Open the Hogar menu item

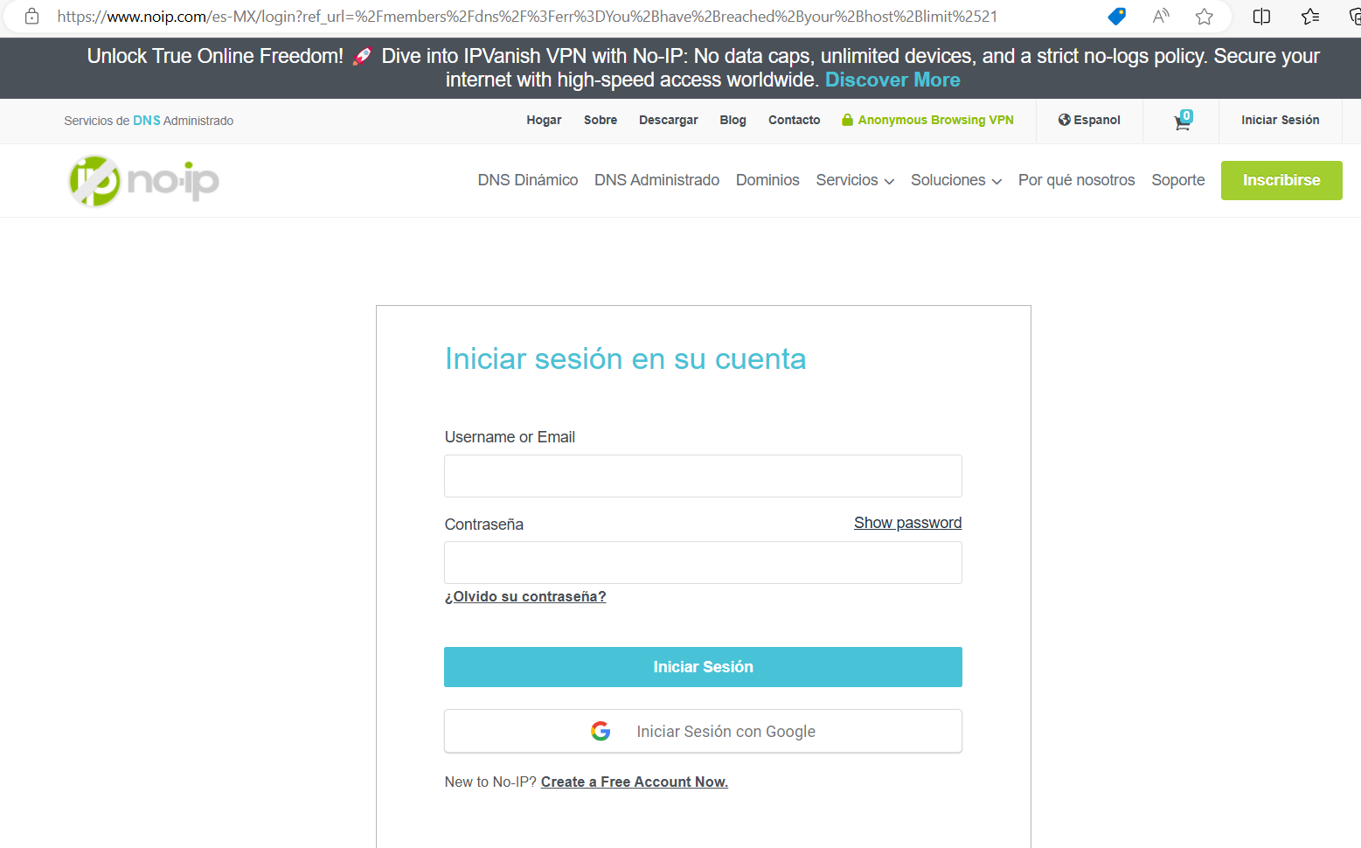coord(544,121)
